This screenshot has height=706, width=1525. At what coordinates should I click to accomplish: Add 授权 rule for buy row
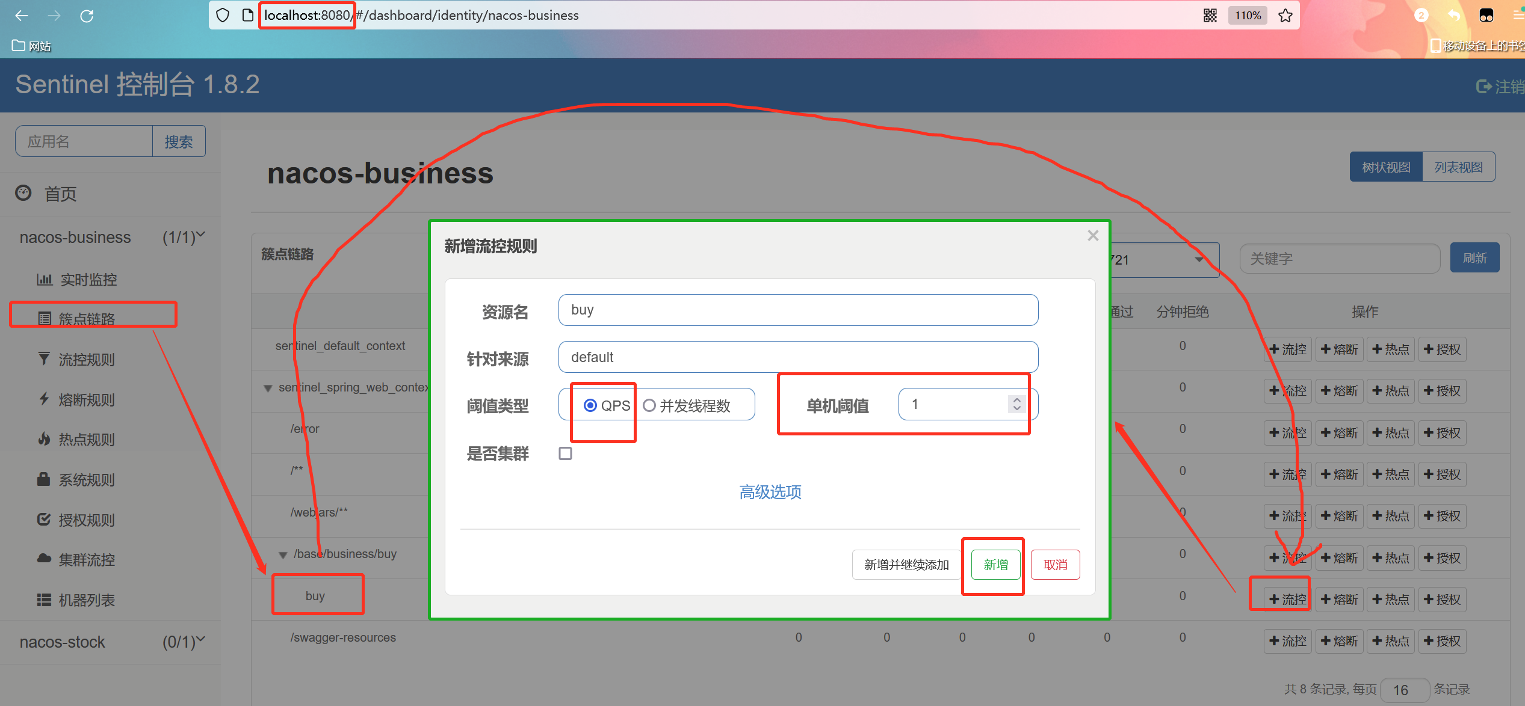(x=1442, y=599)
